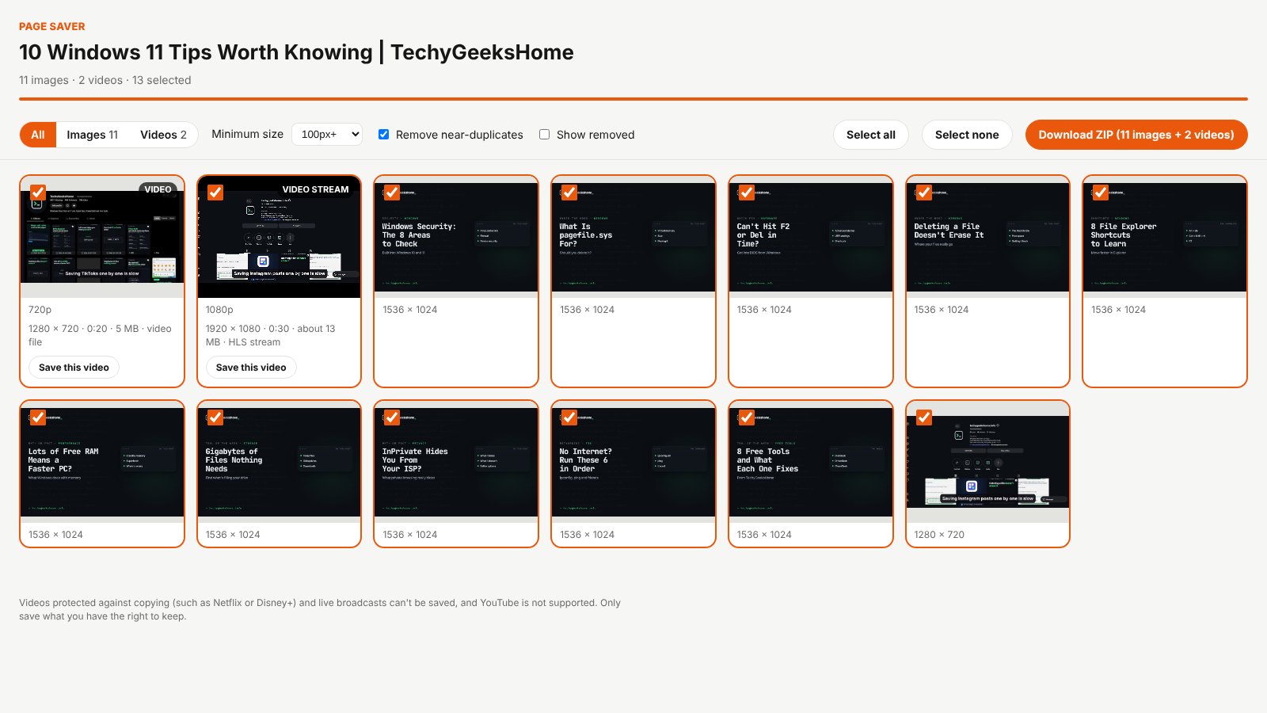This screenshot has width=1267, height=713.
Task: Save this video for the 720p file
Action: (74, 368)
